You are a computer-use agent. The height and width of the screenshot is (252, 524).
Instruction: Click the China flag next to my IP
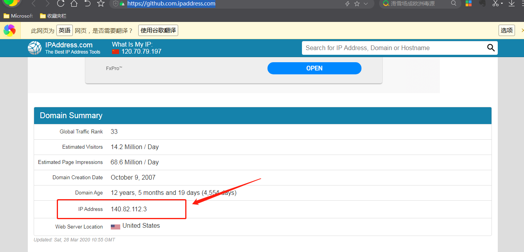(115, 52)
